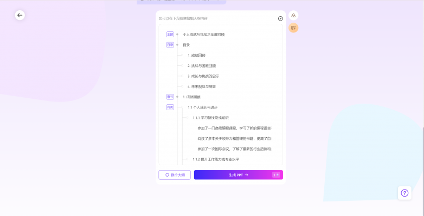Screen dimensions: 424x216
Task: Select outline item 2. 挑战与困难回顾
Action: tap(202, 66)
